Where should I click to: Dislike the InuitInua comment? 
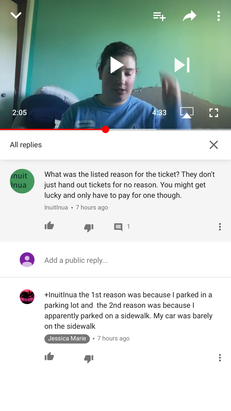[89, 228]
